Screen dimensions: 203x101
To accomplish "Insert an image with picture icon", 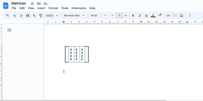I will pyautogui.click(x=181, y=16).
